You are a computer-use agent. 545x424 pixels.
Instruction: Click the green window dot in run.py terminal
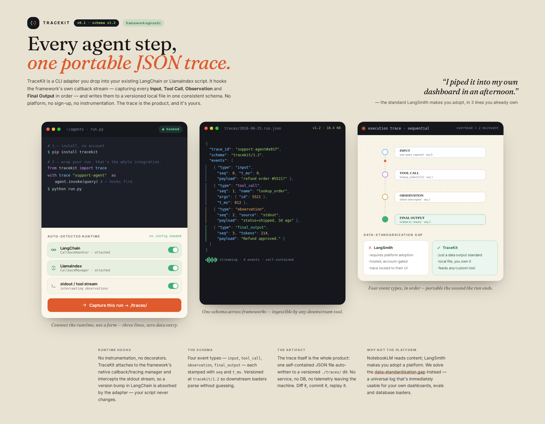[x=59, y=129]
